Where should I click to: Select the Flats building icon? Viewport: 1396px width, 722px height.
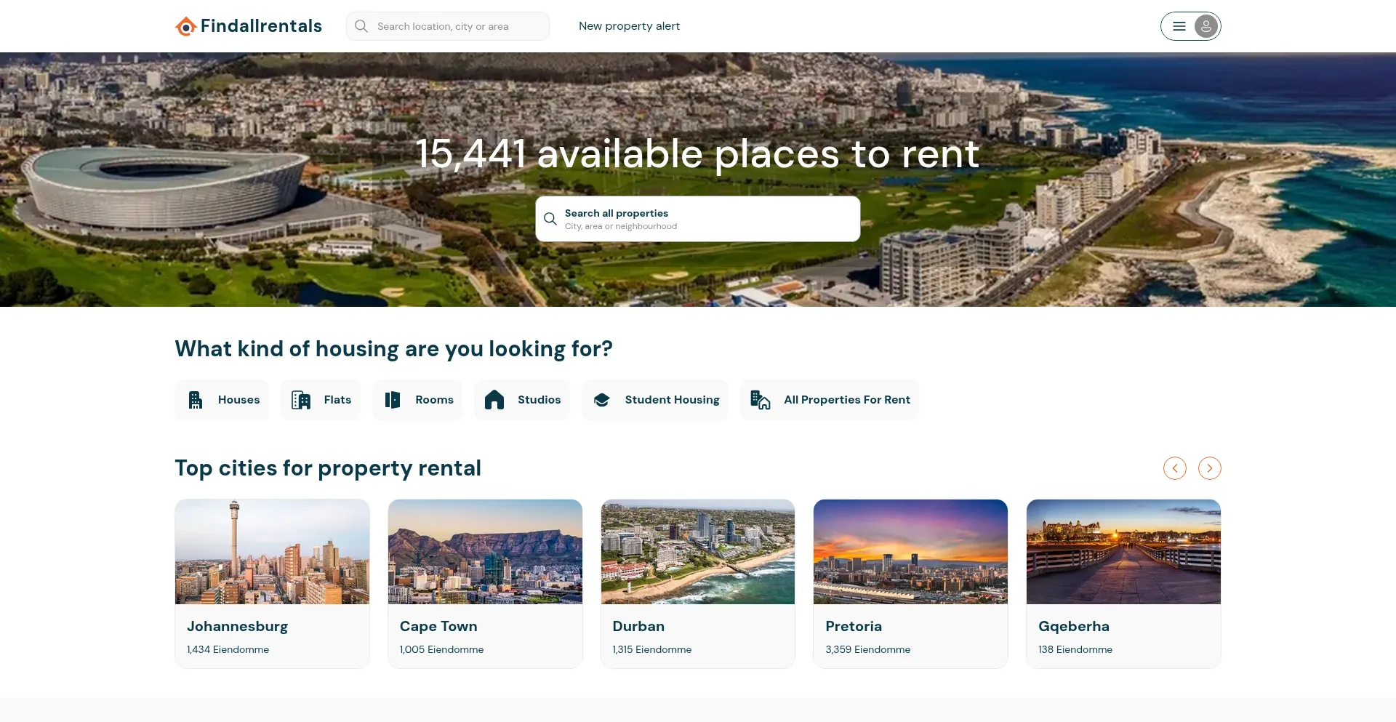tap(301, 400)
